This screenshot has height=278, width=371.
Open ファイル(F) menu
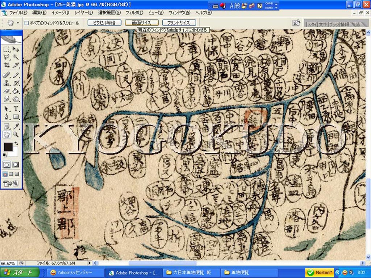click(x=18, y=13)
